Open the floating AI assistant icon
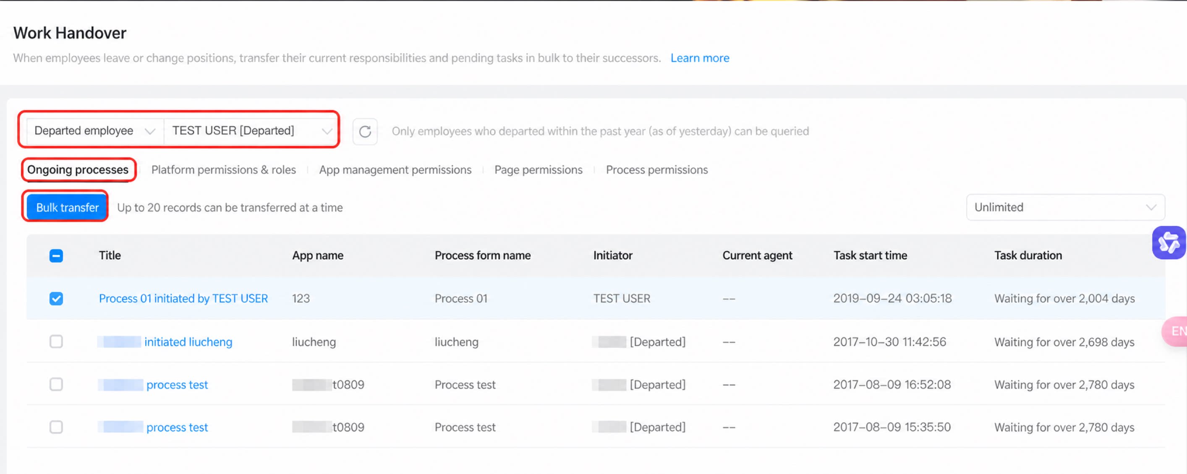1187x474 pixels. (1169, 243)
